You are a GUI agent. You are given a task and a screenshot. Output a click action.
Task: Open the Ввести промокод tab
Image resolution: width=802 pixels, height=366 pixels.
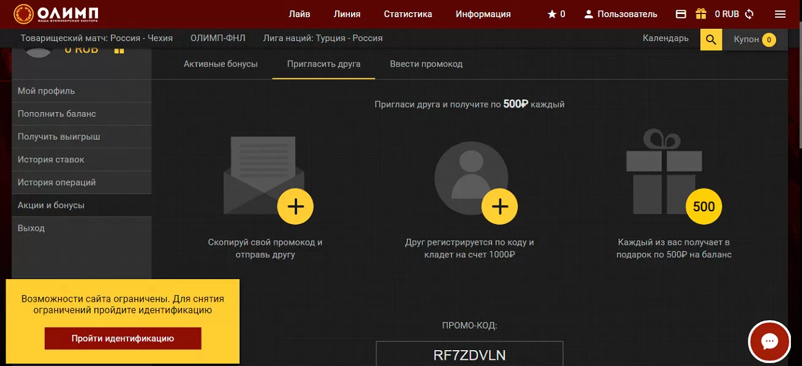(426, 63)
